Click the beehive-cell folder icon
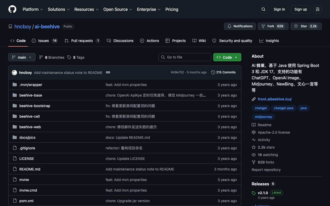 point(15,116)
